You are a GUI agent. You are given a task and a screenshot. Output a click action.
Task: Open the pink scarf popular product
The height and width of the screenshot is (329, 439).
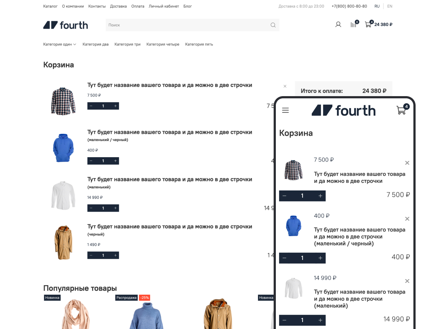tap(76, 314)
